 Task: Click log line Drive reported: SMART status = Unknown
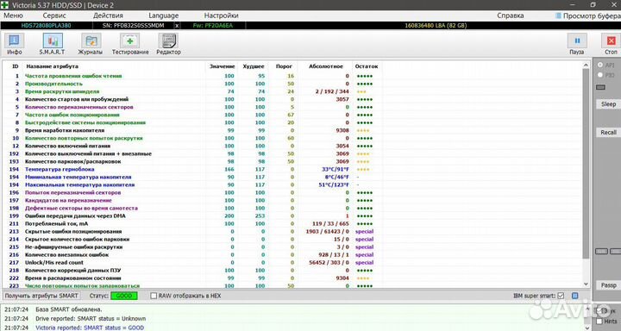(x=91, y=318)
